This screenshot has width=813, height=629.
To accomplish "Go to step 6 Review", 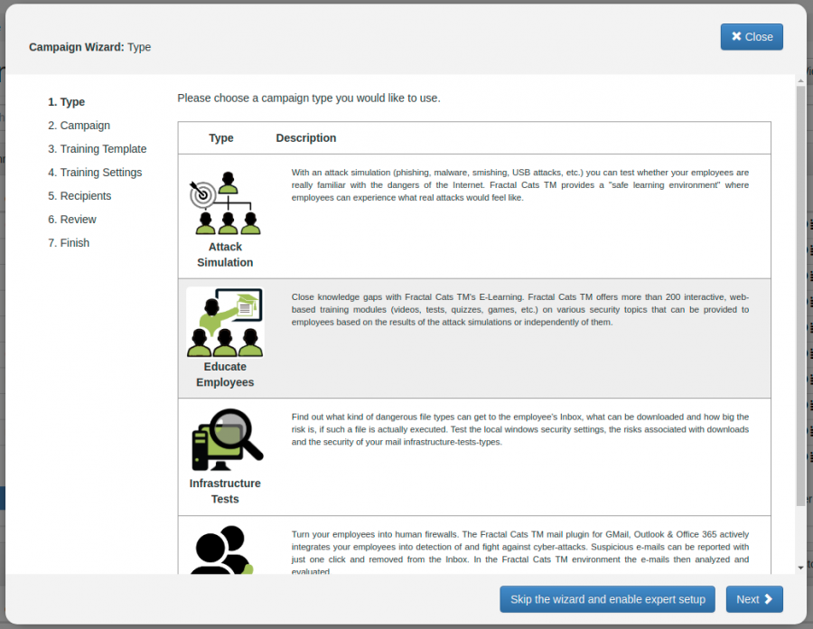I will click(x=72, y=220).
